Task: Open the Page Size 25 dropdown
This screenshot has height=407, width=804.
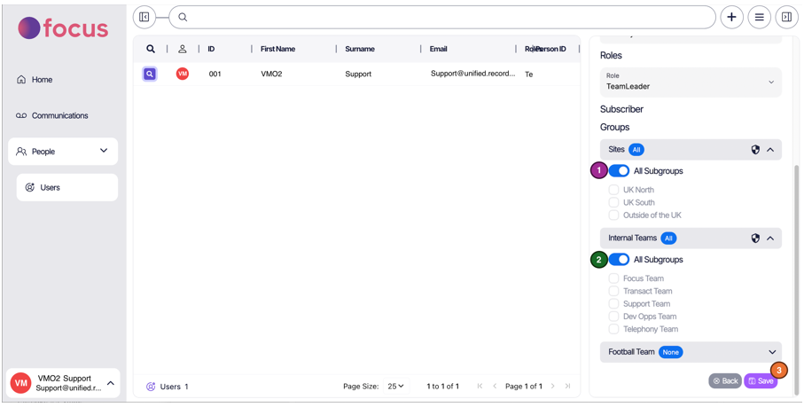Action: 395,387
